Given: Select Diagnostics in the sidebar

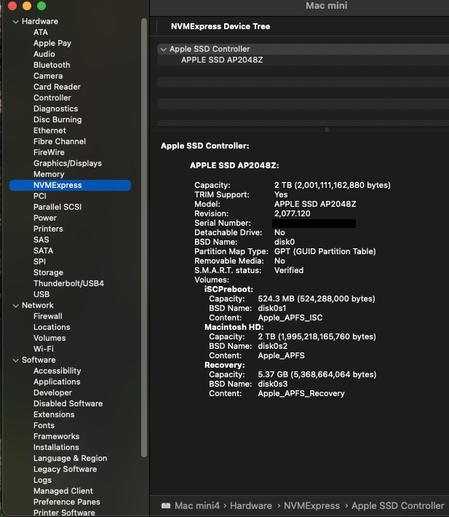Looking at the screenshot, I should pos(56,108).
